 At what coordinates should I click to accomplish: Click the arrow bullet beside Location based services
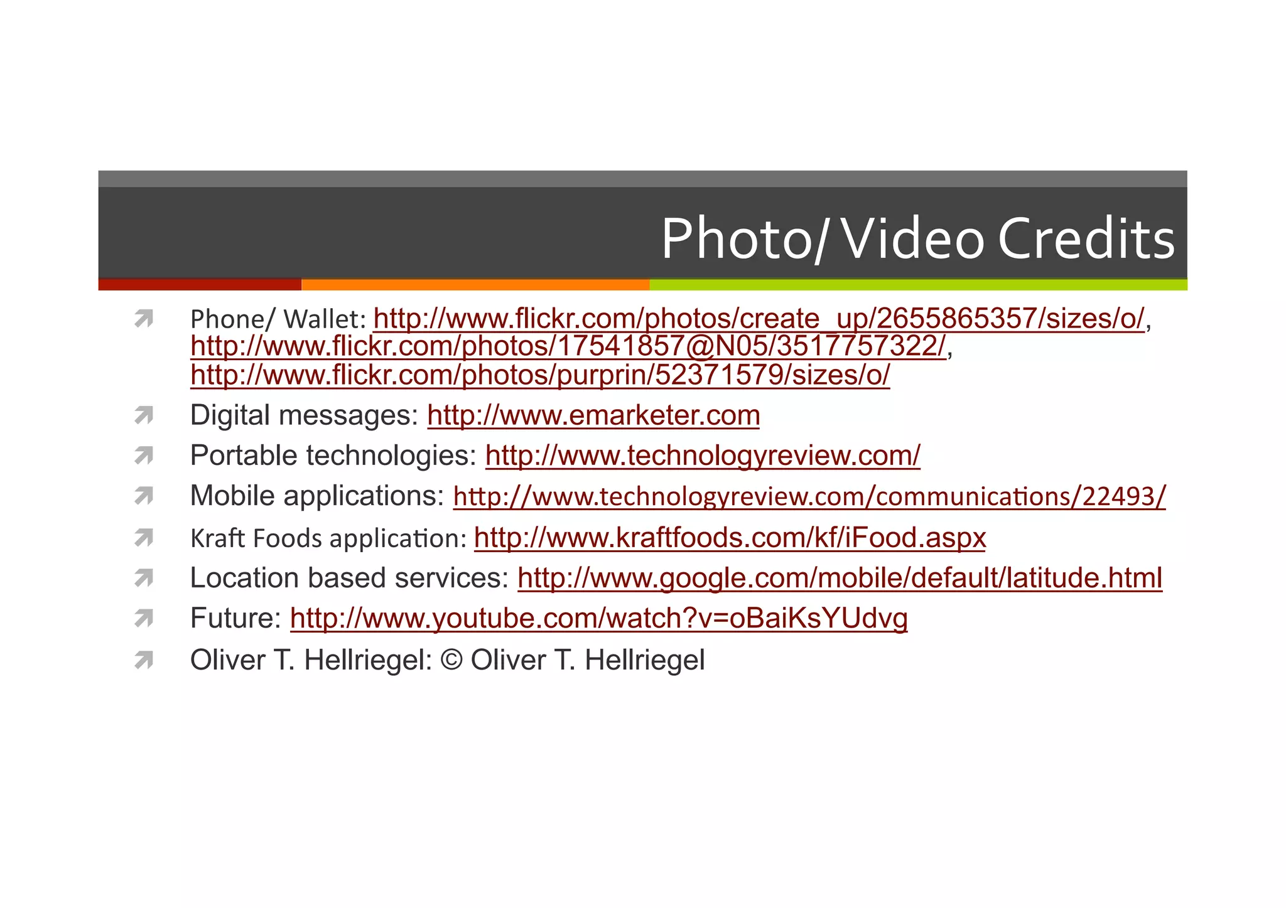pyautogui.click(x=144, y=578)
